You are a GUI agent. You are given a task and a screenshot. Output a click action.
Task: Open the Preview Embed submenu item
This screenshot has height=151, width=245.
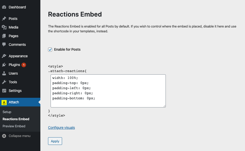pos(14,126)
